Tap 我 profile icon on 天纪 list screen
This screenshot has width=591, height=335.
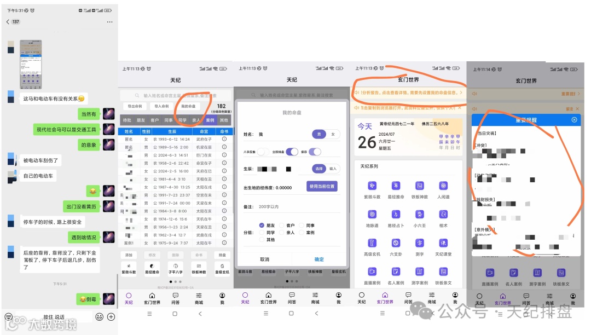point(222,296)
